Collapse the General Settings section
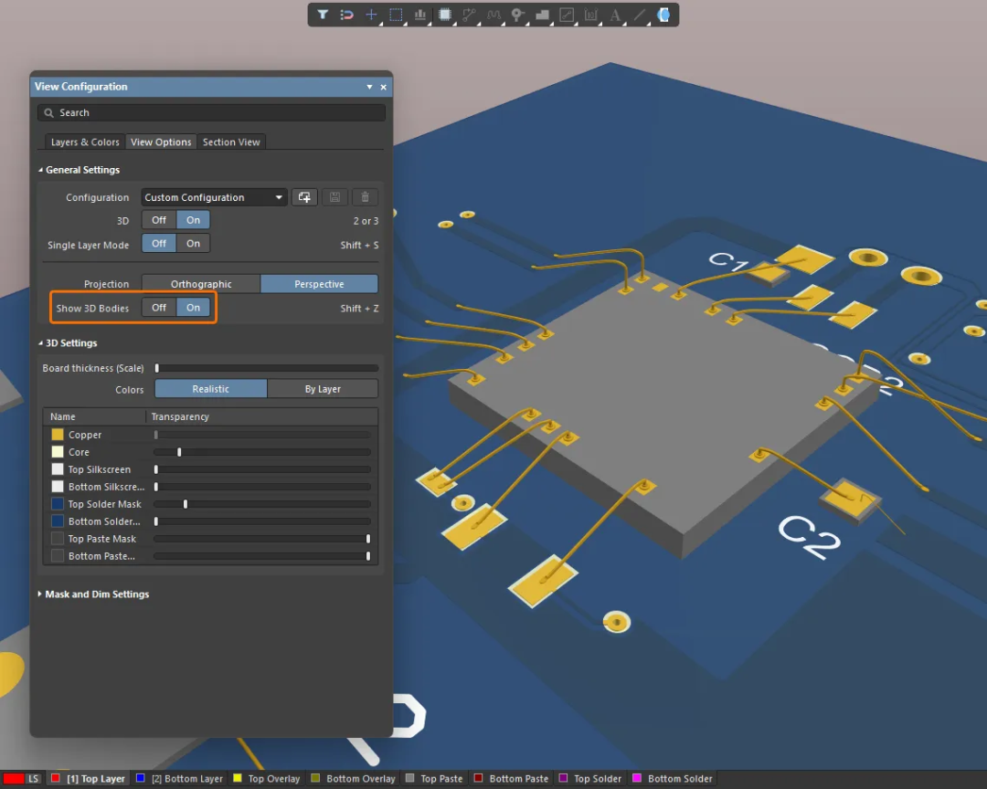 click(x=40, y=170)
